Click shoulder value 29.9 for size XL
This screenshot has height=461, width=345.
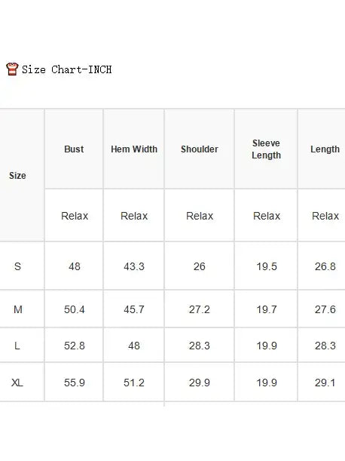(200, 383)
